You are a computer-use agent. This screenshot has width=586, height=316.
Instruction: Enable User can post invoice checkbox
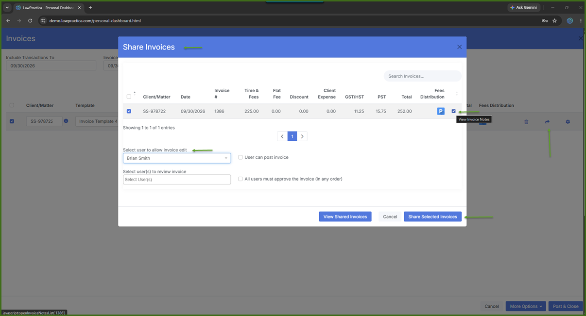click(x=241, y=157)
